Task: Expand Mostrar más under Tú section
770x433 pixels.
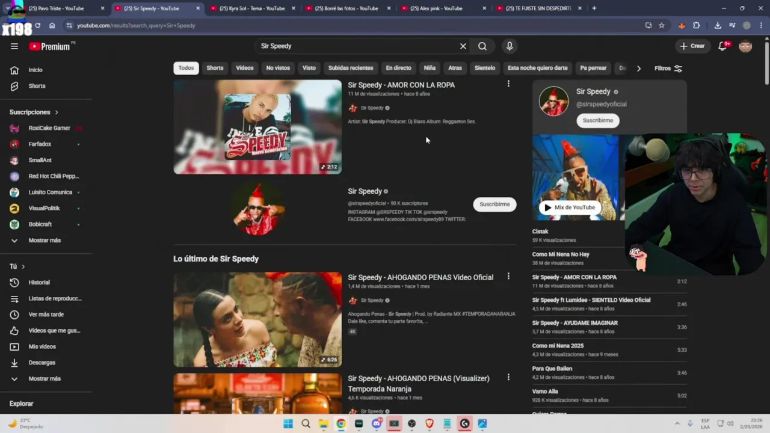Action: pyautogui.click(x=46, y=379)
